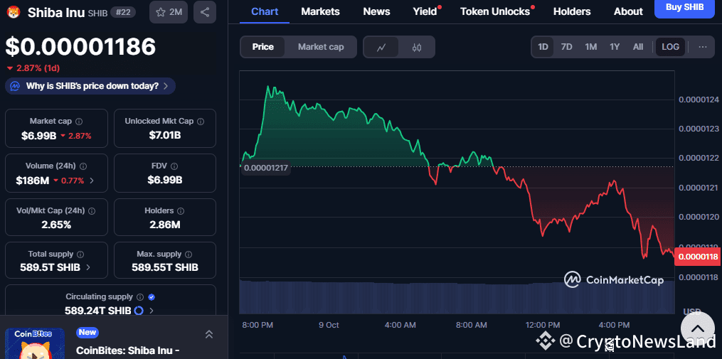Click scroll to top arrow button
The image size is (722, 359).
[697, 328]
